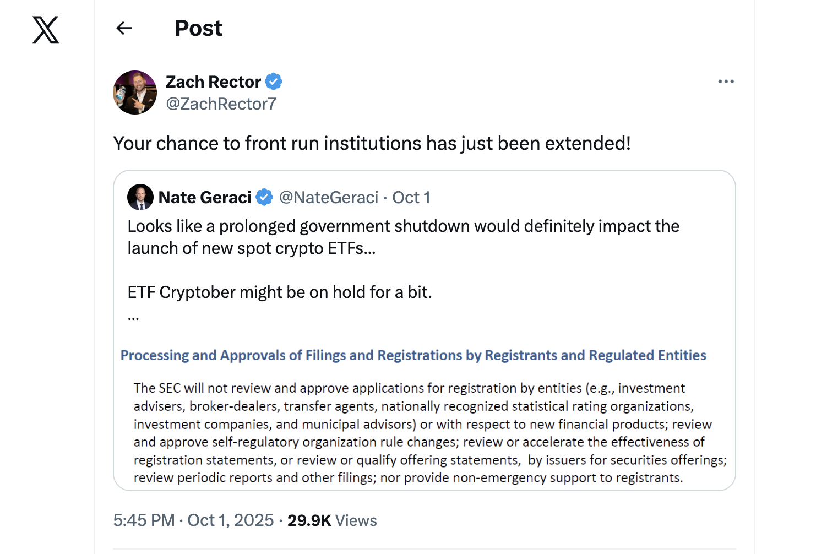The height and width of the screenshot is (554, 827).
Task: Click Nate Geraci's small profile avatar
Action: click(x=140, y=197)
